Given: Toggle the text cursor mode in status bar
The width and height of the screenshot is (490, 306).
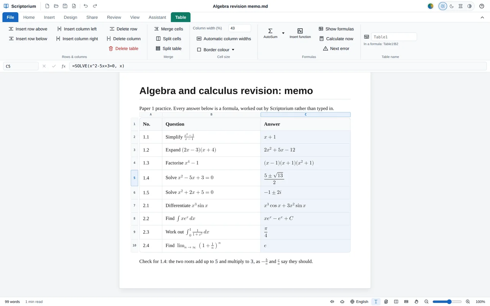Looking at the screenshot, I should (376, 302).
